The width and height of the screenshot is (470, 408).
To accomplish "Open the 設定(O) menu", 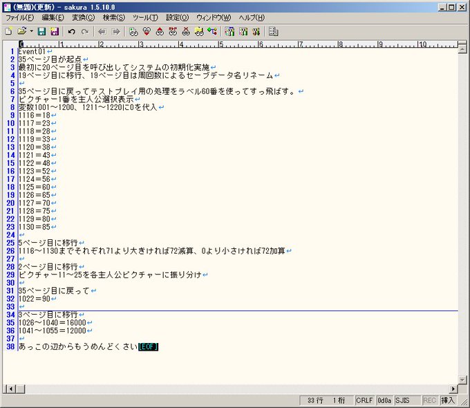I will [178, 18].
